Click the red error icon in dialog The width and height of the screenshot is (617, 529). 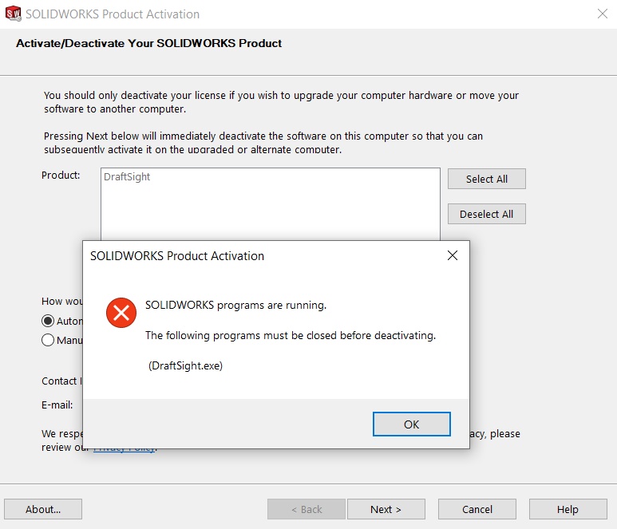pos(121,313)
